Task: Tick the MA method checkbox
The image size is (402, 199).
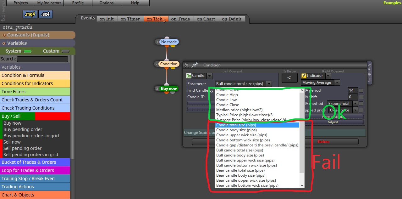Action: (361, 104)
